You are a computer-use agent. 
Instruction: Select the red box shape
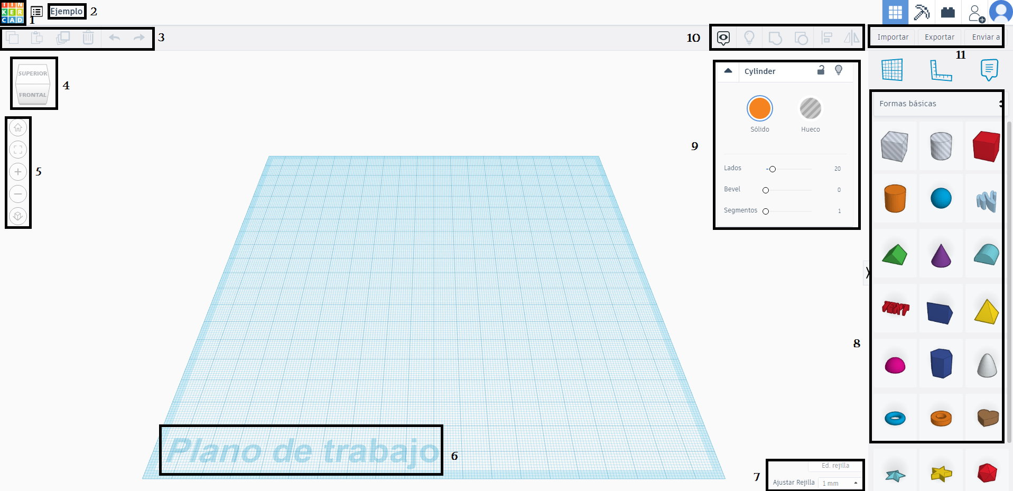pyautogui.click(x=986, y=146)
